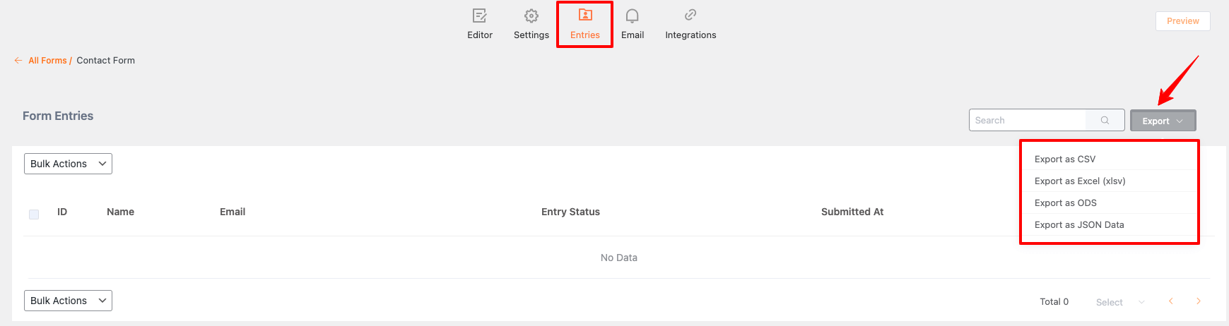This screenshot has width=1229, height=326.
Task: Open the Email bell icon
Action: pos(633,16)
